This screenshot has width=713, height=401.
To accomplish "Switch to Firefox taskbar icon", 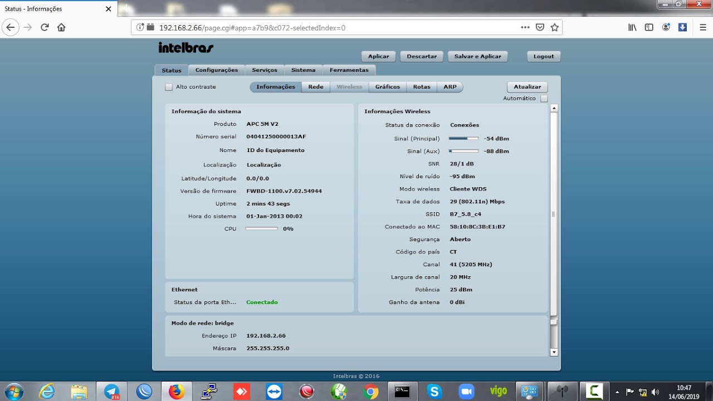I will (x=176, y=392).
